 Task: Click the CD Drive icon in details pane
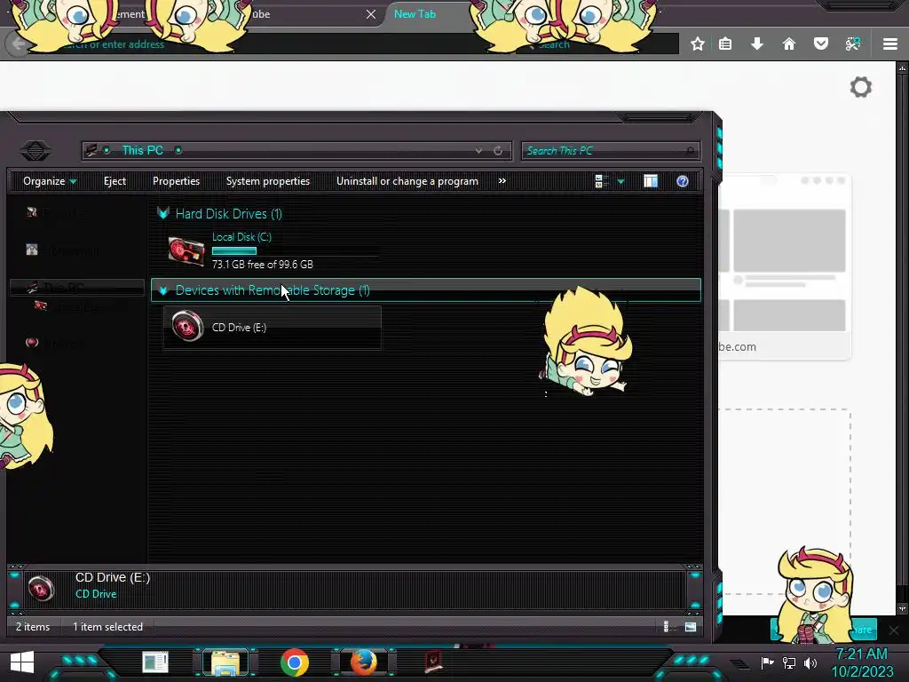tap(41, 588)
